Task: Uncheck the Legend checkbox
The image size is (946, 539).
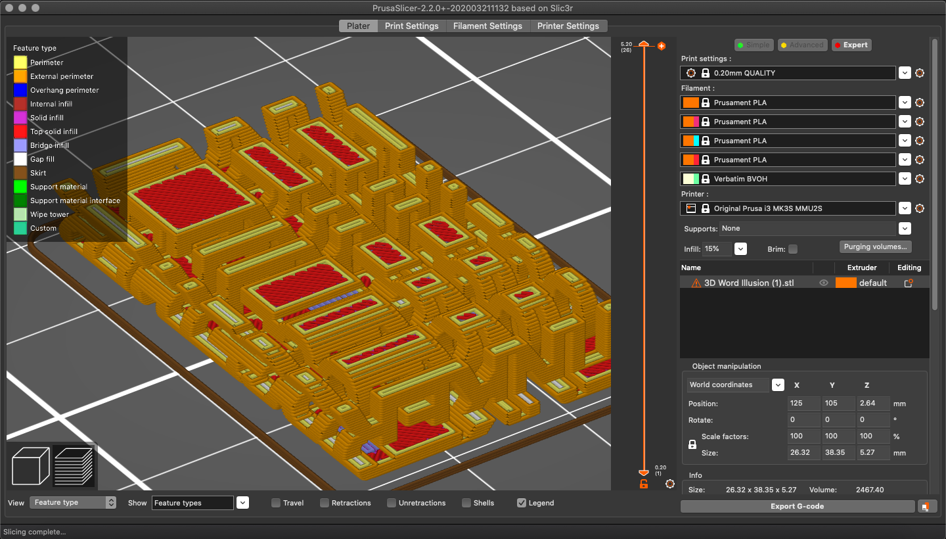Action: (x=522, y=503)
